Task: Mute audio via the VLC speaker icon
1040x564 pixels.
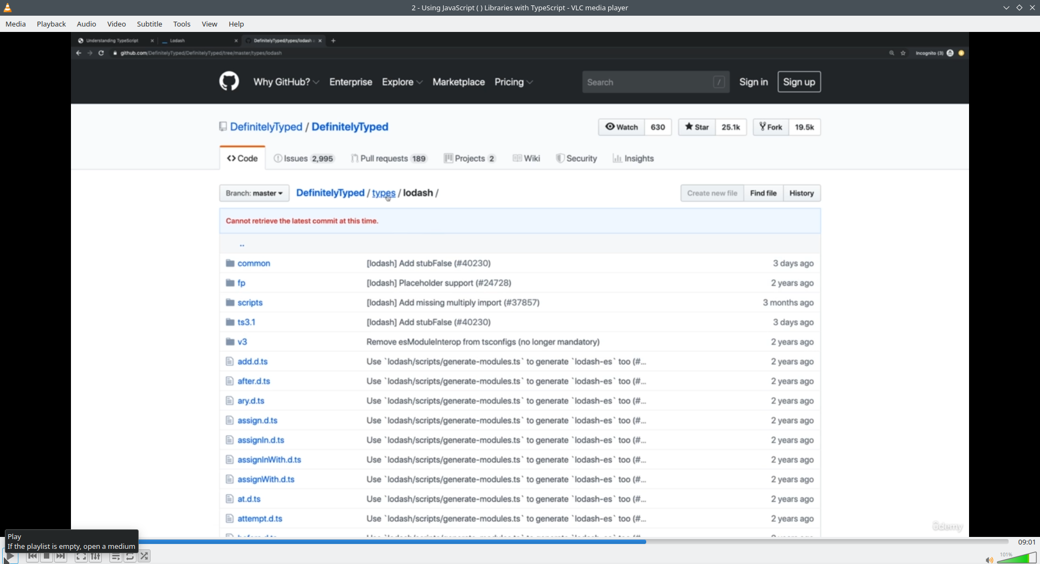Action: coord(989,560)
